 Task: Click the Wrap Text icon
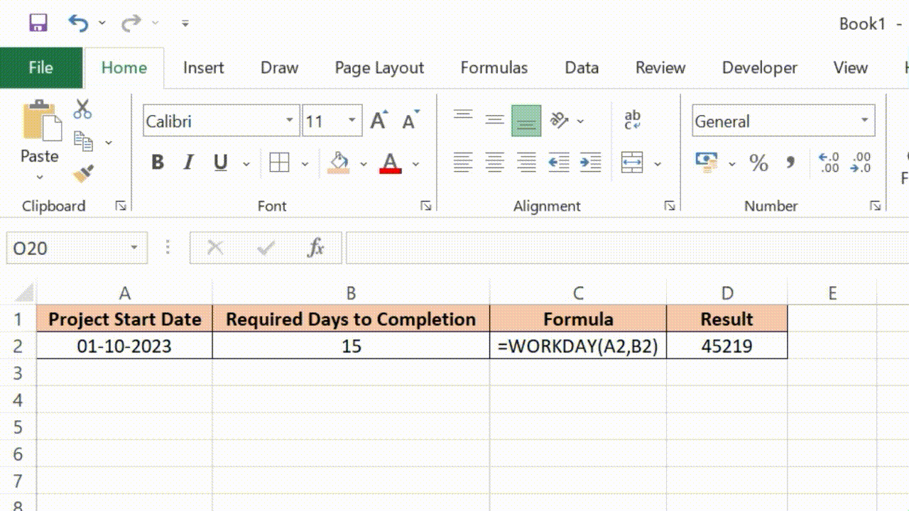tap(632, 120)
